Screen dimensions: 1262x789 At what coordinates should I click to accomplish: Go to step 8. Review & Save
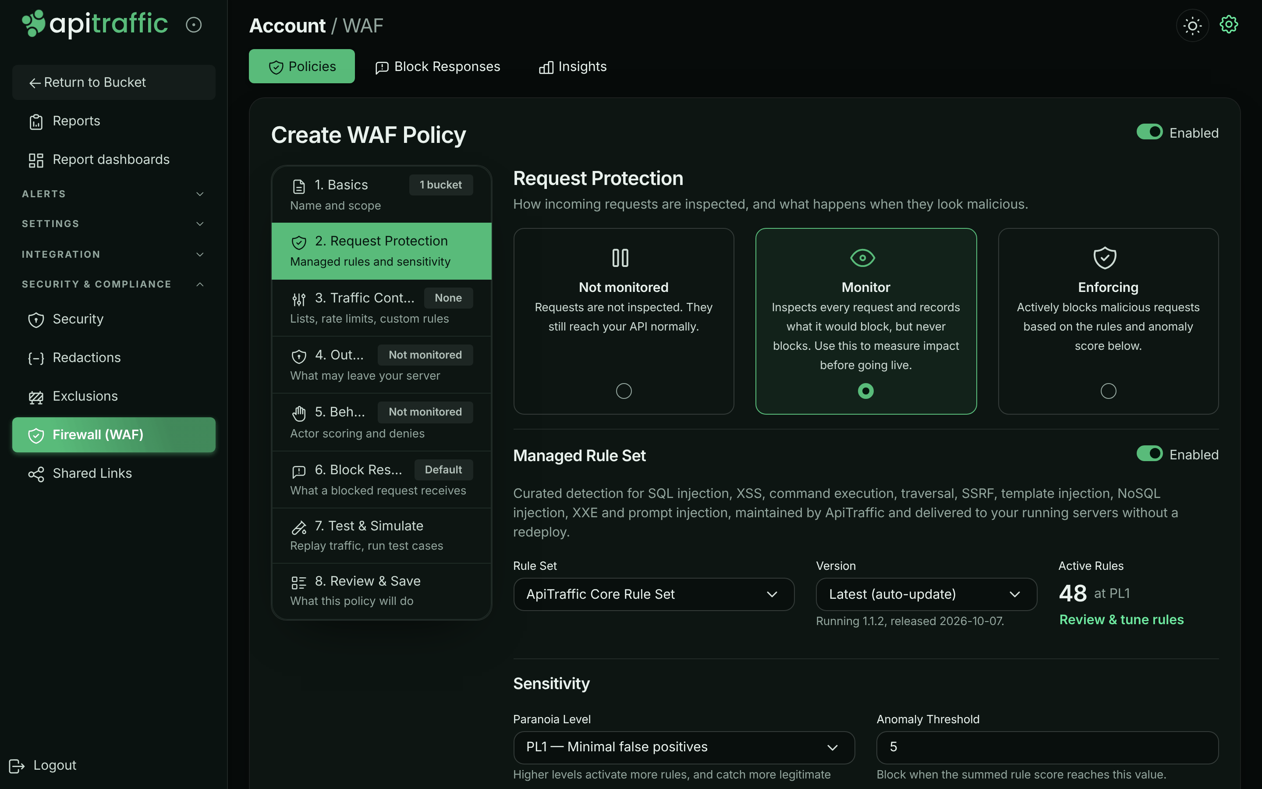(381, 591)
